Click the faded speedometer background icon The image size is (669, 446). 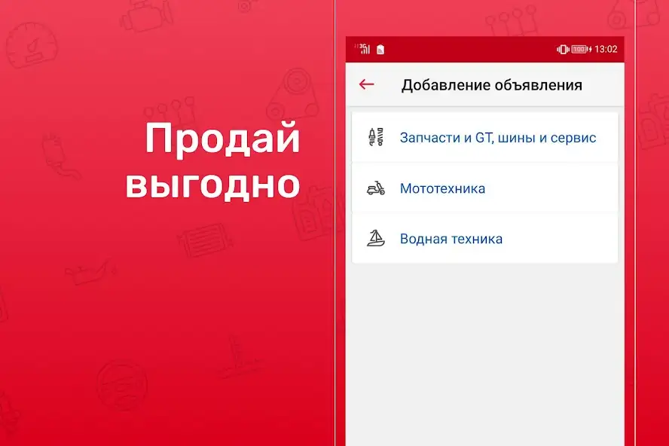click(29, 45)
